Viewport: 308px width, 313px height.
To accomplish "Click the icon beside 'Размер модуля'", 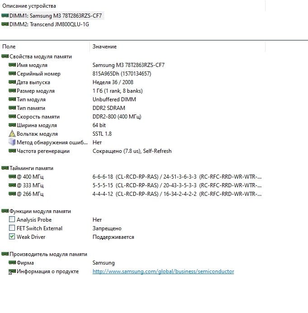I will pyautogui.click(x=12, y=90).
